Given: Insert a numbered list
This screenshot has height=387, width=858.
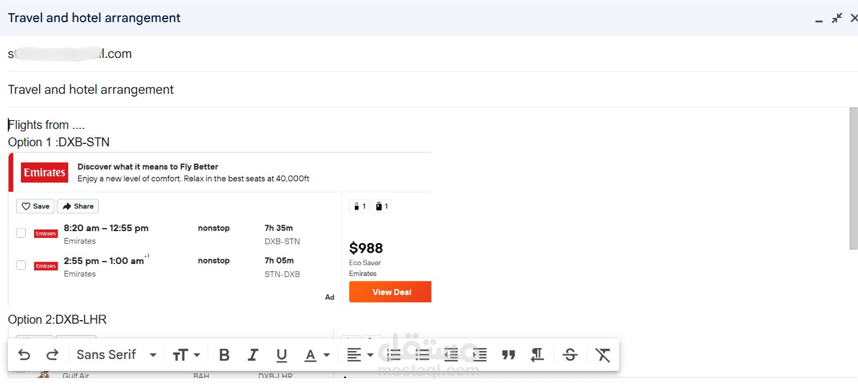Looking at the screenshot, I should (394, 355).
